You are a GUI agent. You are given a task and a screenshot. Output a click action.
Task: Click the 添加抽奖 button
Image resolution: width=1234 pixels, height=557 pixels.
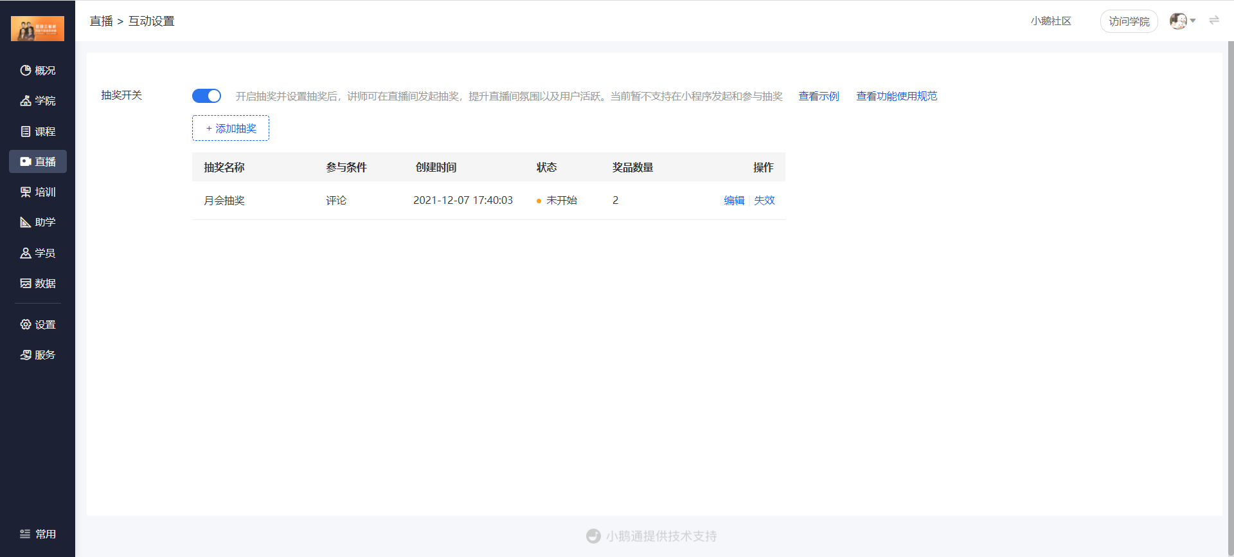231,128
